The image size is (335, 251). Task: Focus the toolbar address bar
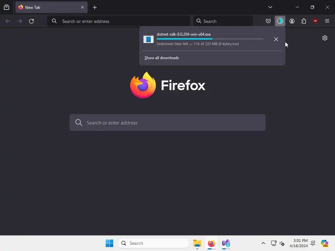click(119, 21)
